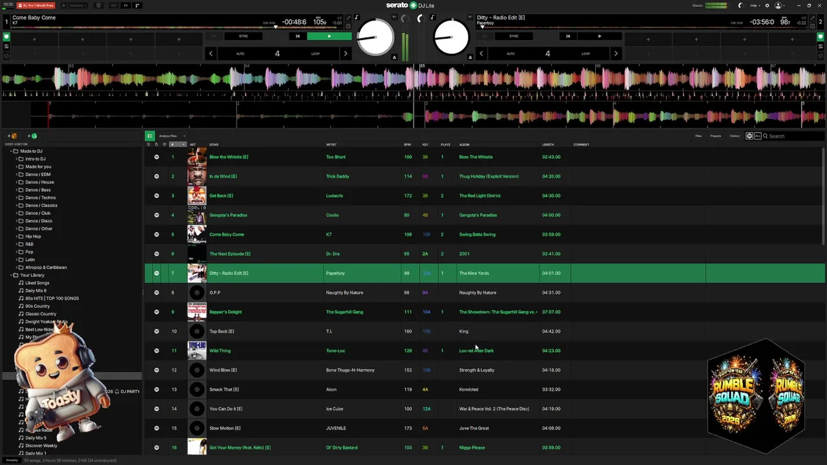Image resolution: width=827 pixels, height=465 pixels.
Task: Click the DJ Pro 1 Month Free button
Action: (36, 5)
